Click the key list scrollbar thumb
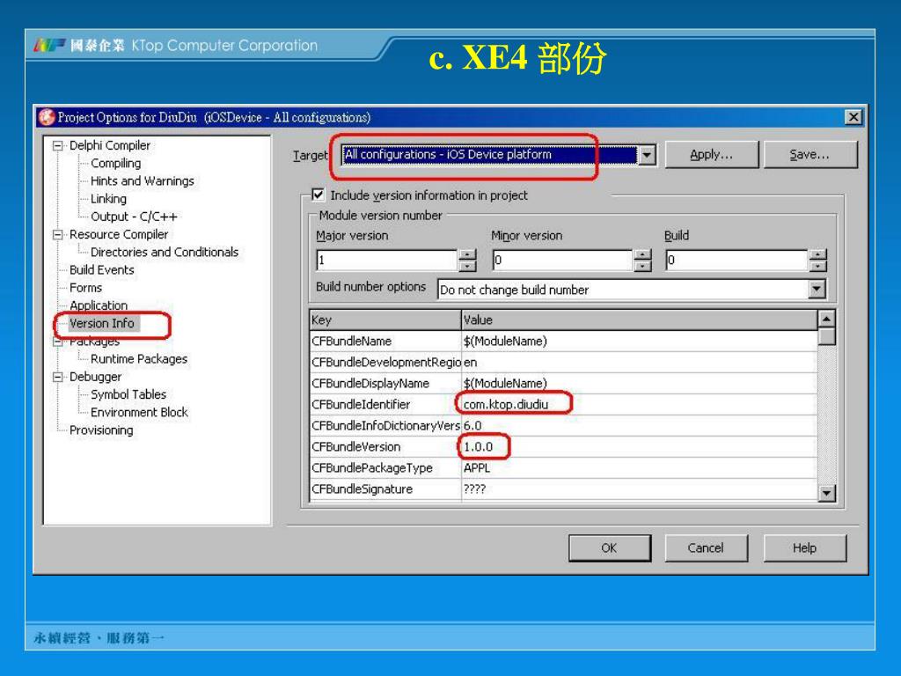Image resolution: width=901 pixels, height=676 pixels. click(826, 336)
